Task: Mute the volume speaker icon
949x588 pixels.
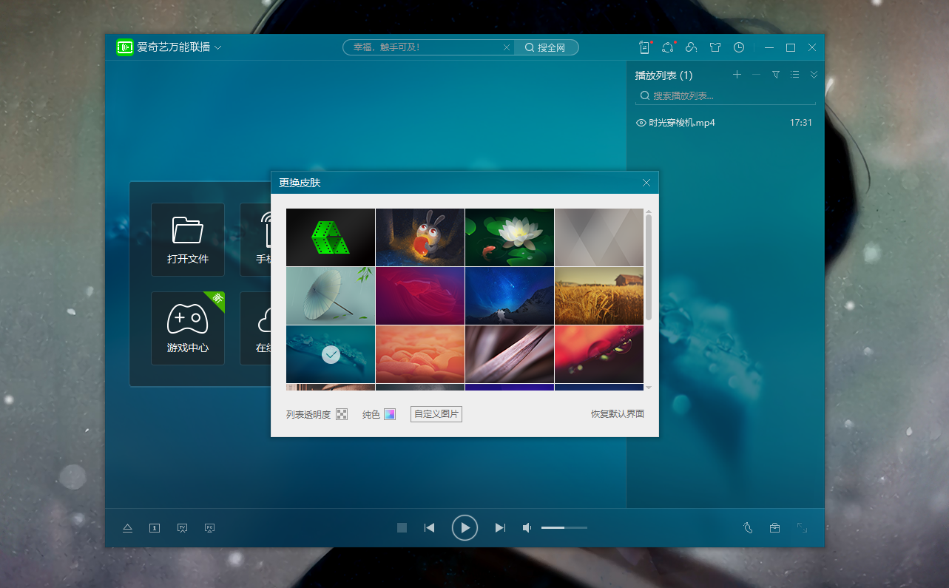Action: coord(527,527)
